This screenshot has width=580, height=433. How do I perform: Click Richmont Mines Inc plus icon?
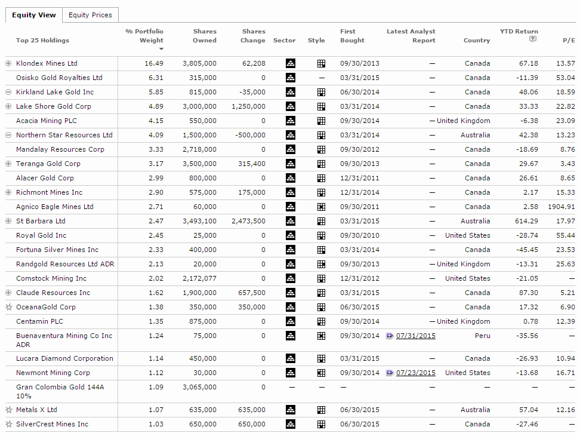pyautogui.click(x=8, y=192)
